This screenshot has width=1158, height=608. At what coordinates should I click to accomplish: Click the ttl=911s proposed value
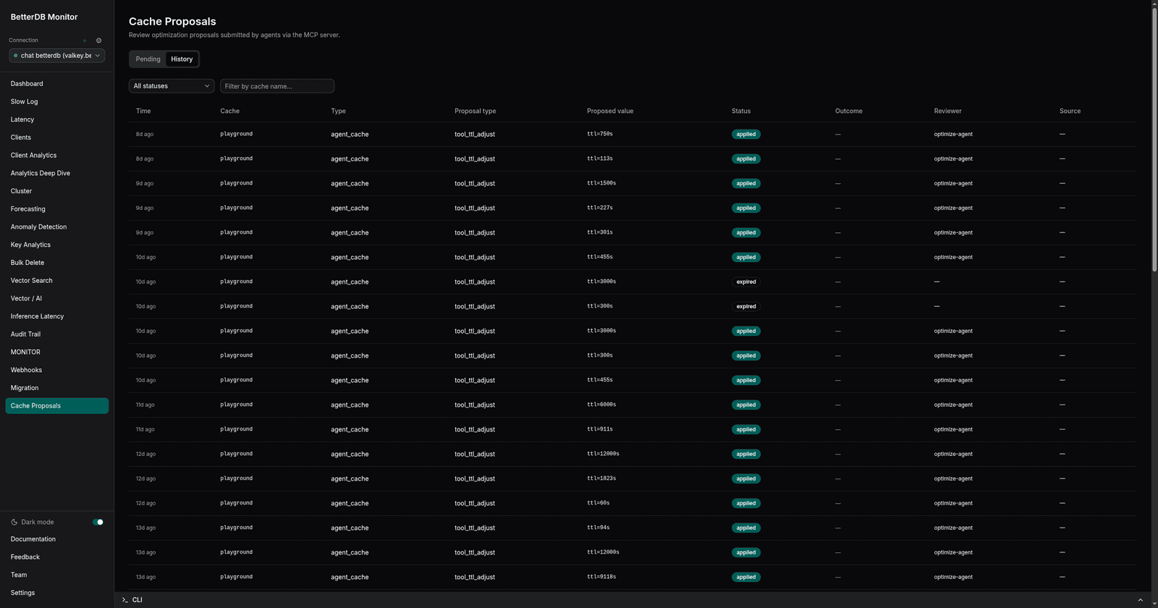point(600,429)
